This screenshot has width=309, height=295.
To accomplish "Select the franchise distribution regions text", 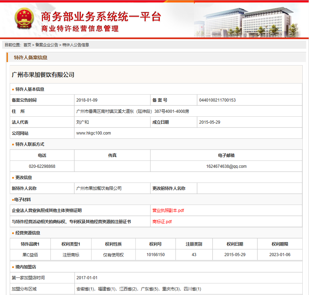I will [139, 289].
